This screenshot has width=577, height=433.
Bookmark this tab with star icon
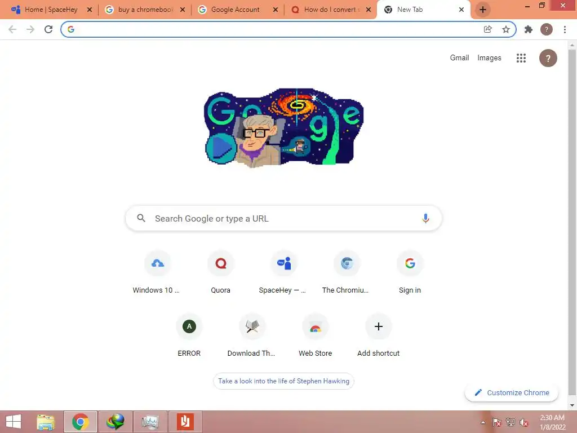(x=506, y=29)
